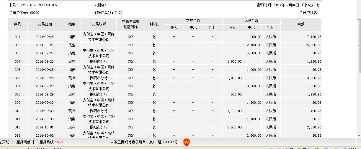Click date 2014-10-01 in row 312
This screenshot has height=149, width=361.
(45, 128)
